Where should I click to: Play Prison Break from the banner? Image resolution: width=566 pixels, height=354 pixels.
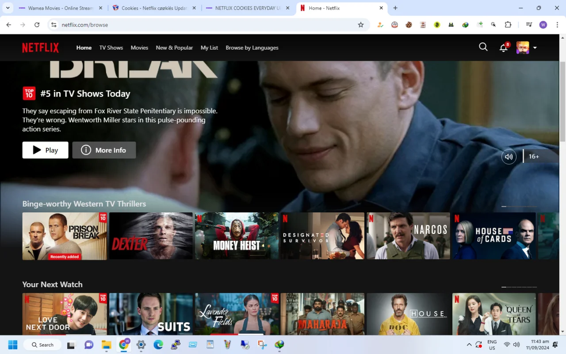pyautogui.click(x=46, y=150)
